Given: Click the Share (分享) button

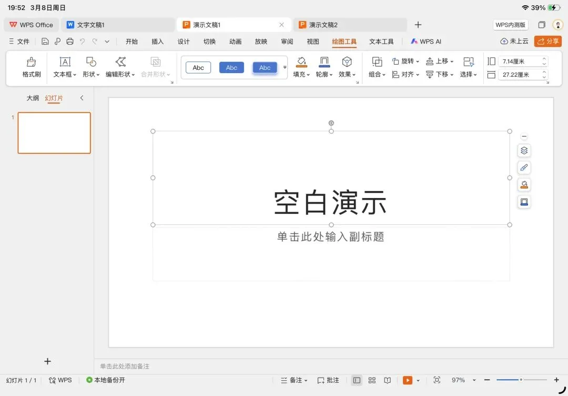Looking at the screenshot, I should (547, 41).
